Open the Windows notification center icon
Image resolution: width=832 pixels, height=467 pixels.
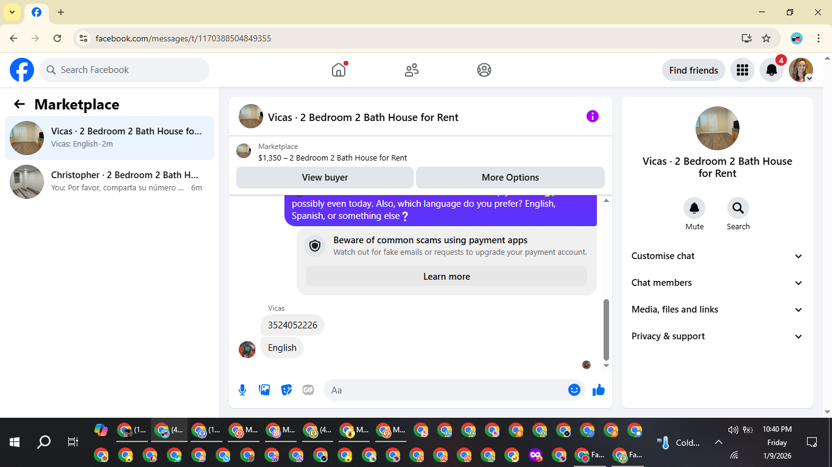tap(811, 442)
